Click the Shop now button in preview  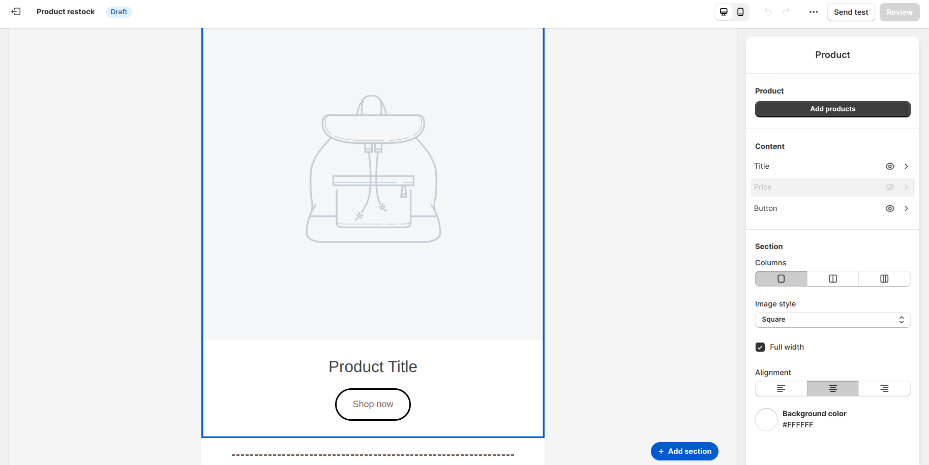tap(373, 404)
